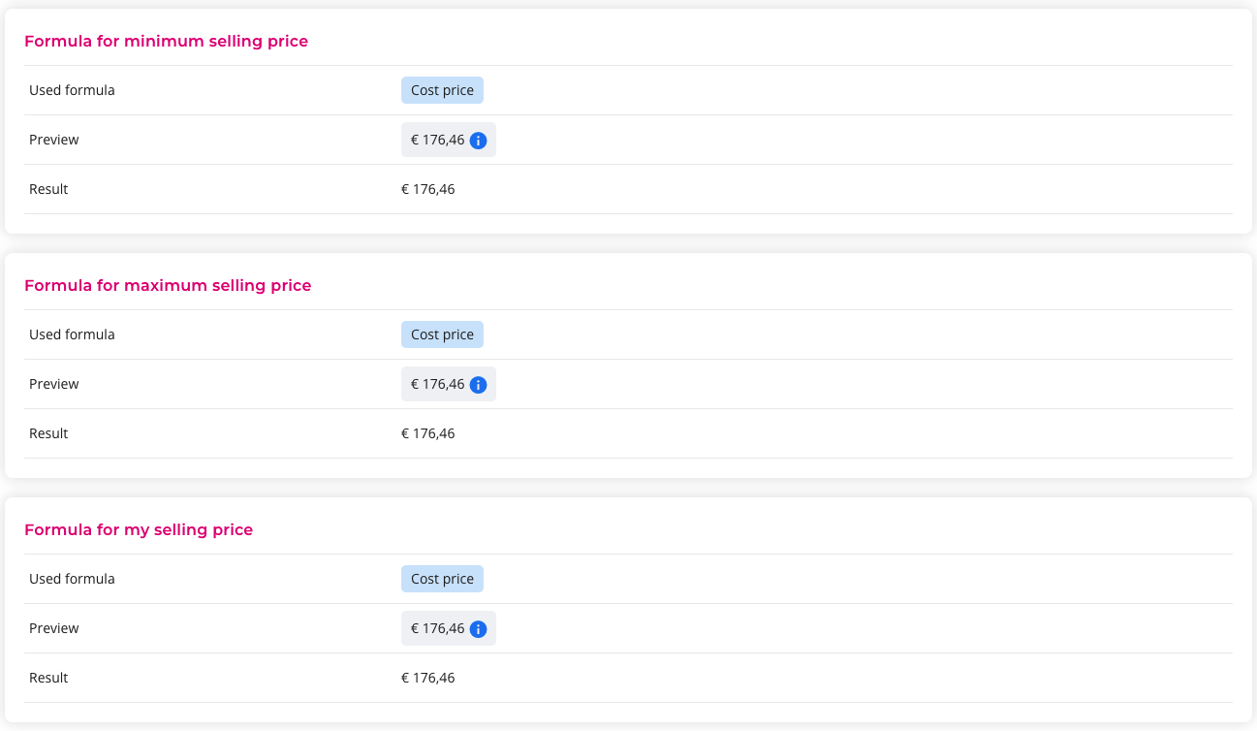
Task: Click the minimum selling price preview amount
Action: click(438, 140)
